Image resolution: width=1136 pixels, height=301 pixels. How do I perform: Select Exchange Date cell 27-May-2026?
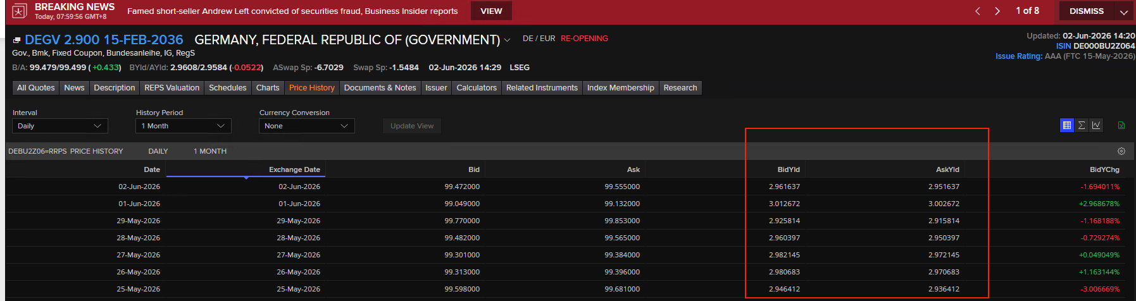click(x=299, y=255)
